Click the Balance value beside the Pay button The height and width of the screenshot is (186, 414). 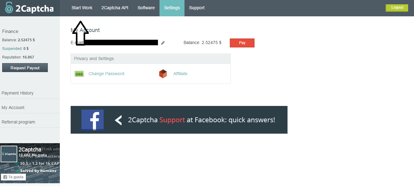coord(202,43)
